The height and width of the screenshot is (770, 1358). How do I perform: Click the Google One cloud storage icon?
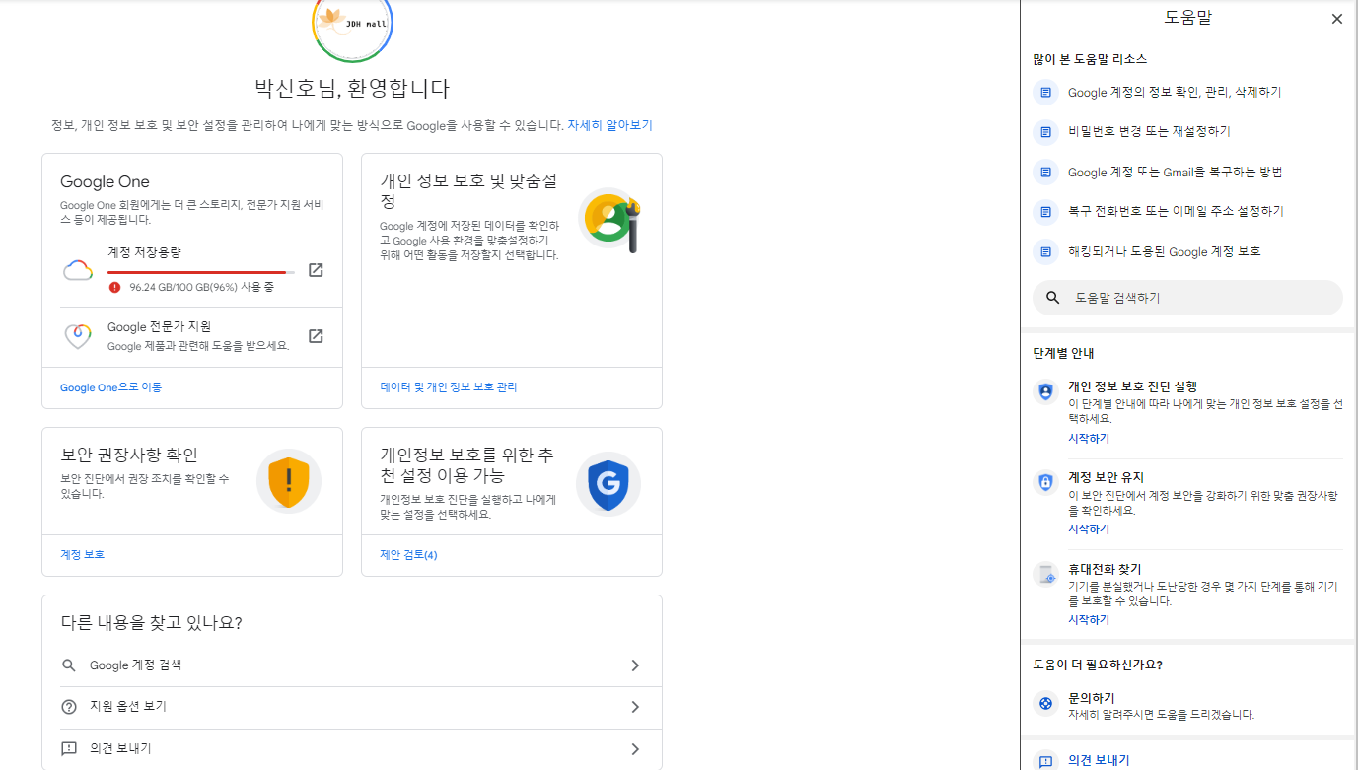pyautogui.click(x=78, y=270)
